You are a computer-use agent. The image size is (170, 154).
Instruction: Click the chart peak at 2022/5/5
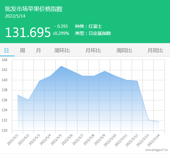pos(61,66)
